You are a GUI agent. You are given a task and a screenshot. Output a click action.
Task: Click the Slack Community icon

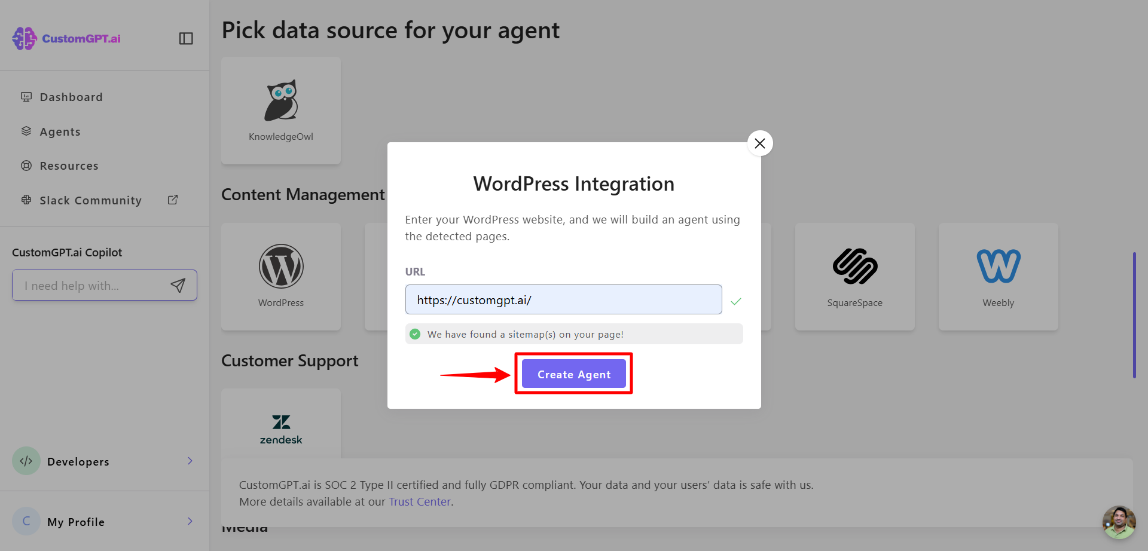click(26, 200)
